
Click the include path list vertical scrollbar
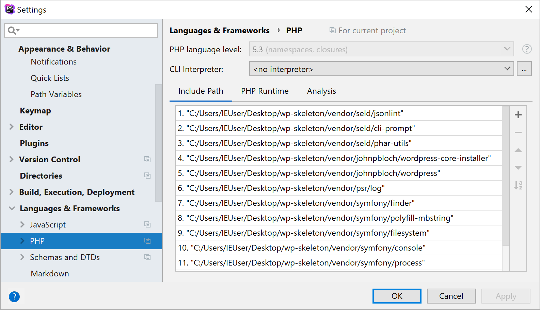[506, 177]
